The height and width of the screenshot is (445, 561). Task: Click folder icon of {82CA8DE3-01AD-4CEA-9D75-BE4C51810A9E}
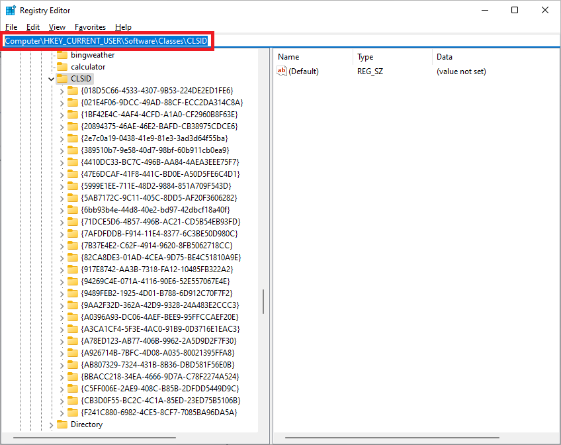coord(73,258)
